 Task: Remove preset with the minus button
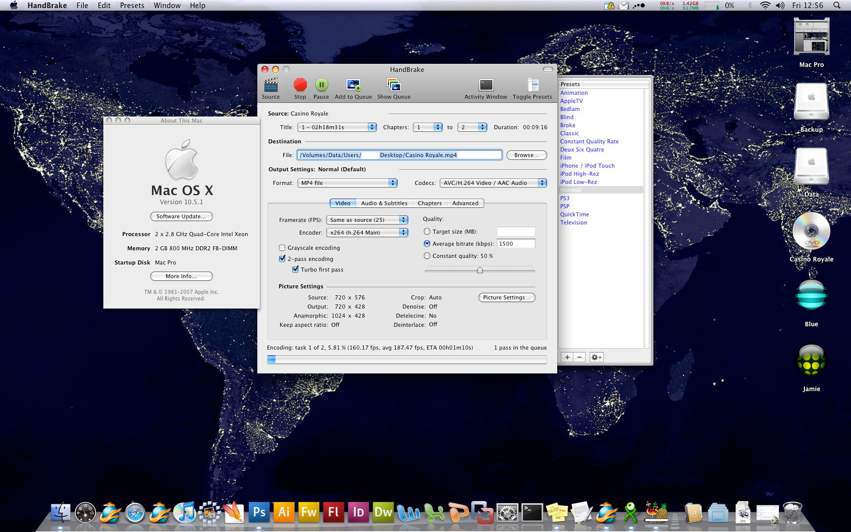coord(579,357)
